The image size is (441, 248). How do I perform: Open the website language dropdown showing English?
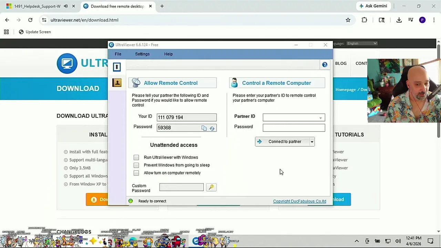coord(362,43)
